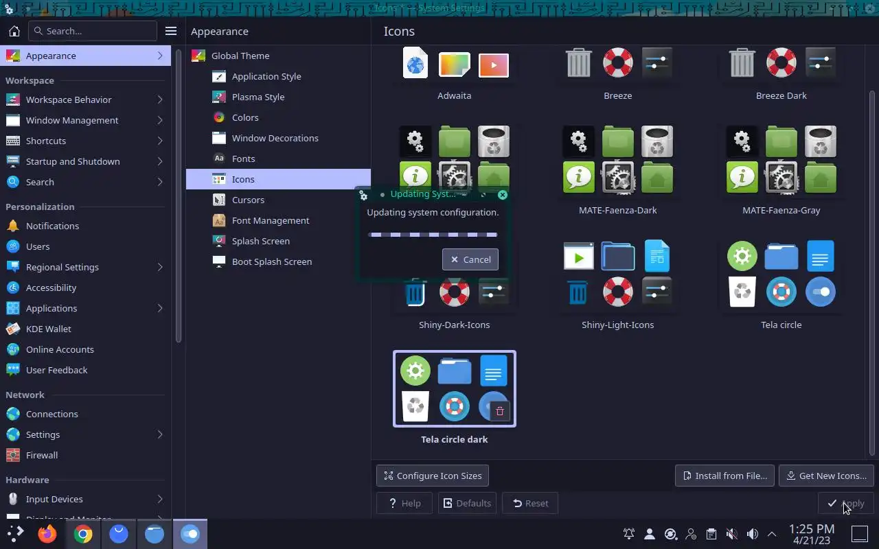The width and height of the screenshot is (879, 549).
Task: Click the Apply button
Action: pos(846,503)
